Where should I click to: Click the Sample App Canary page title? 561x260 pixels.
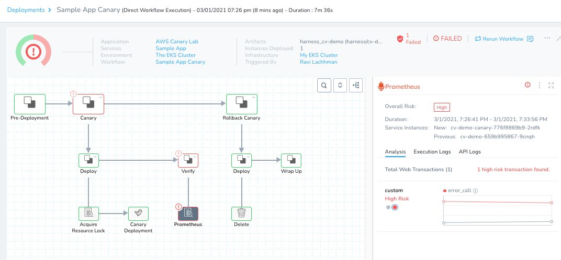point(88,9)
